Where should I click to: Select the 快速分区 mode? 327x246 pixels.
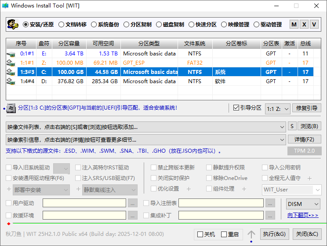203,25
